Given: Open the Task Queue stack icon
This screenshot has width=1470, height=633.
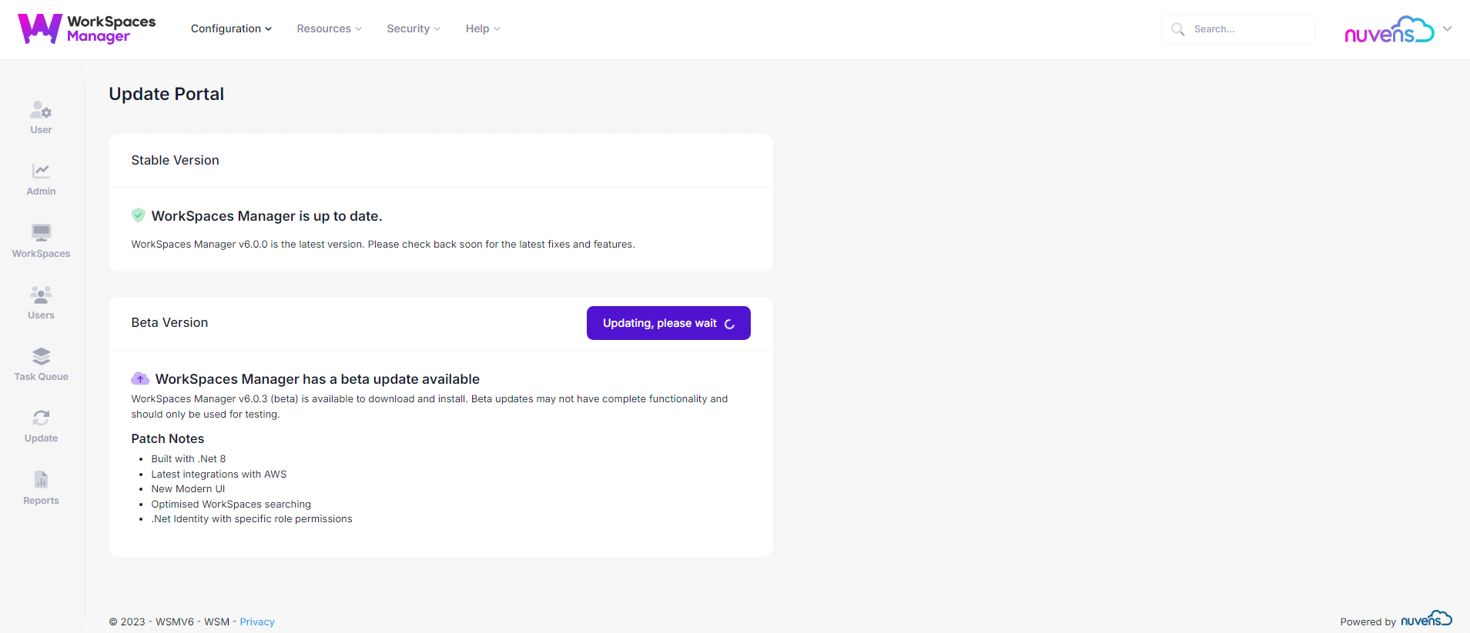Looking at the screenshot, I should 41,356.
